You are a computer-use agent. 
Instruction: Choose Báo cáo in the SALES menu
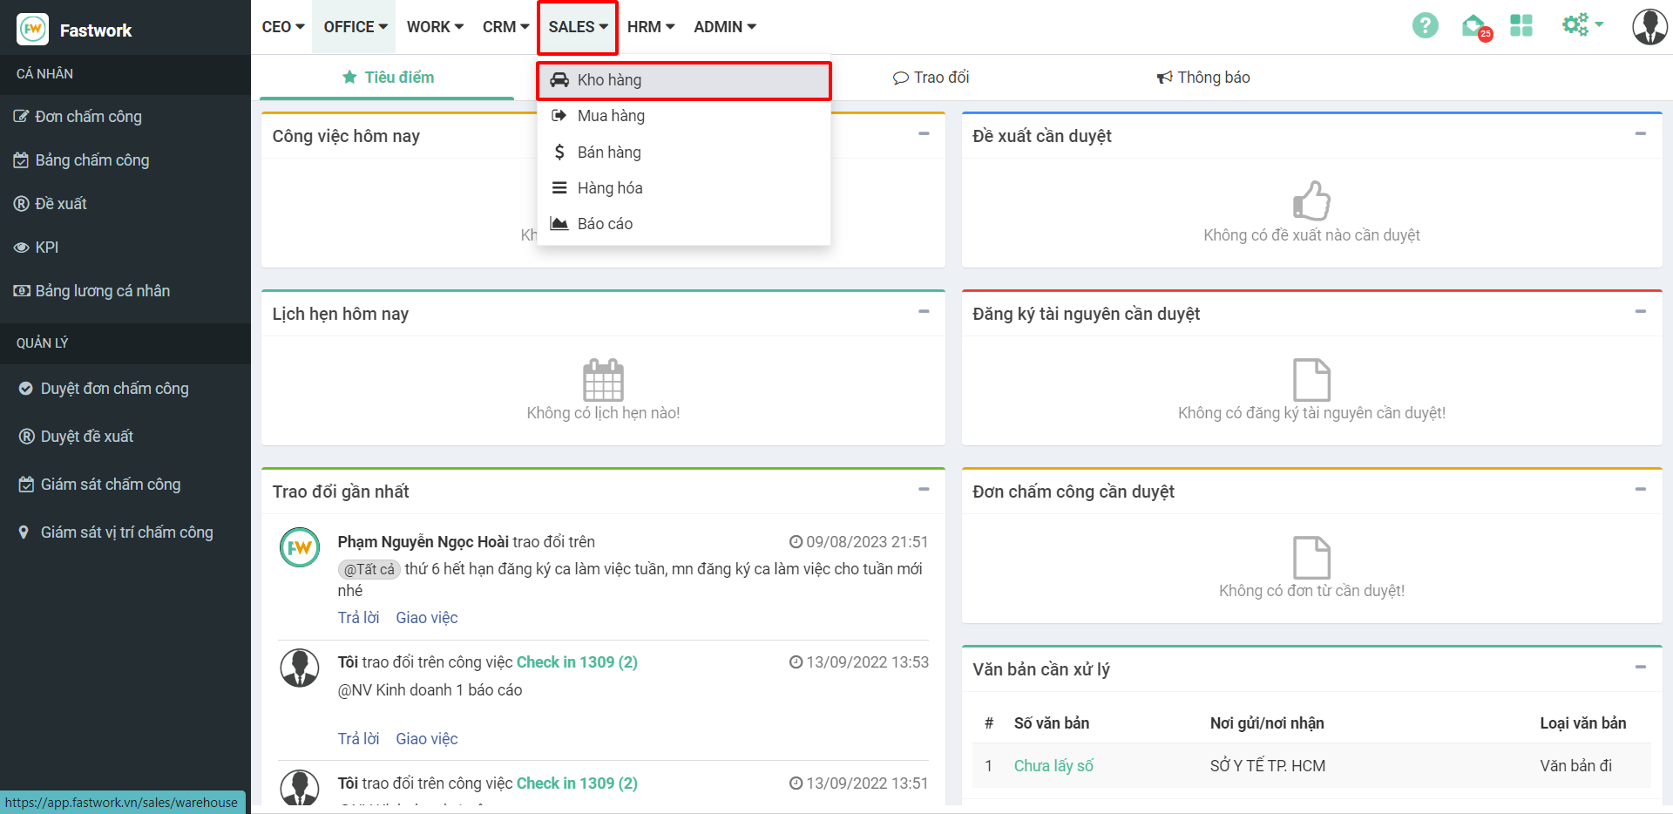[605, 224]
